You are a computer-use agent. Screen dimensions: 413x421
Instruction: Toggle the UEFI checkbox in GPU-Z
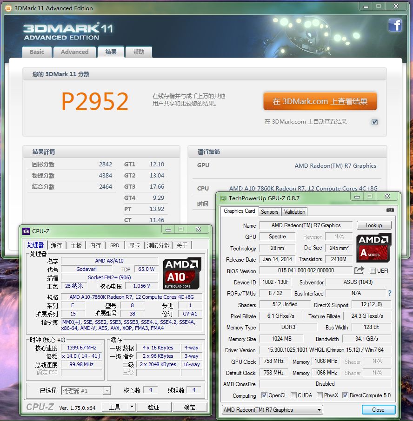[x=373, y=270]
